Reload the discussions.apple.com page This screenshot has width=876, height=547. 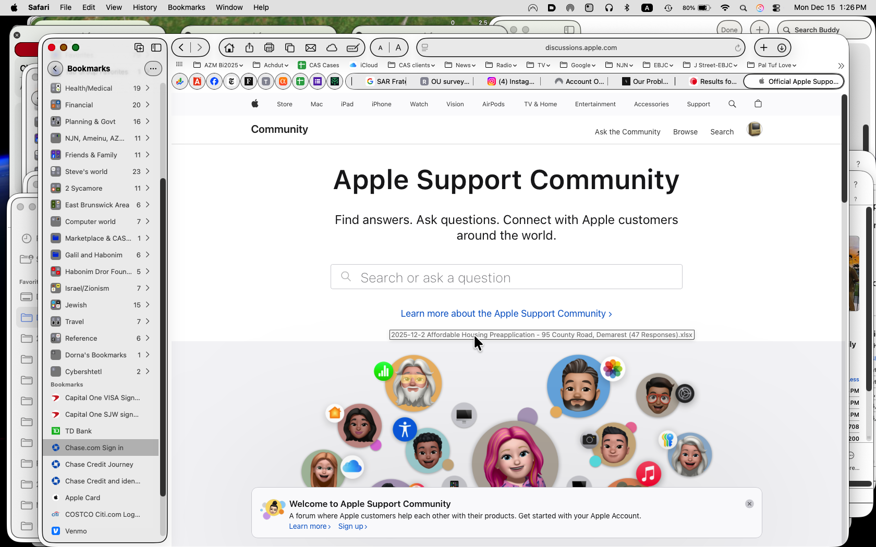point(738,48)
